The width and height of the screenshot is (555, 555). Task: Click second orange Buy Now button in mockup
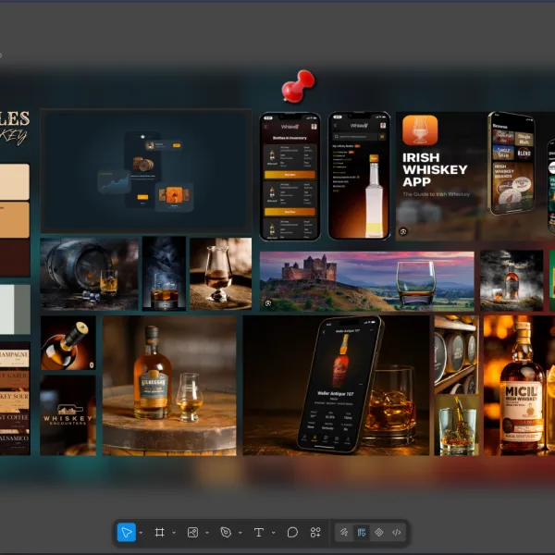click(290, 212)
